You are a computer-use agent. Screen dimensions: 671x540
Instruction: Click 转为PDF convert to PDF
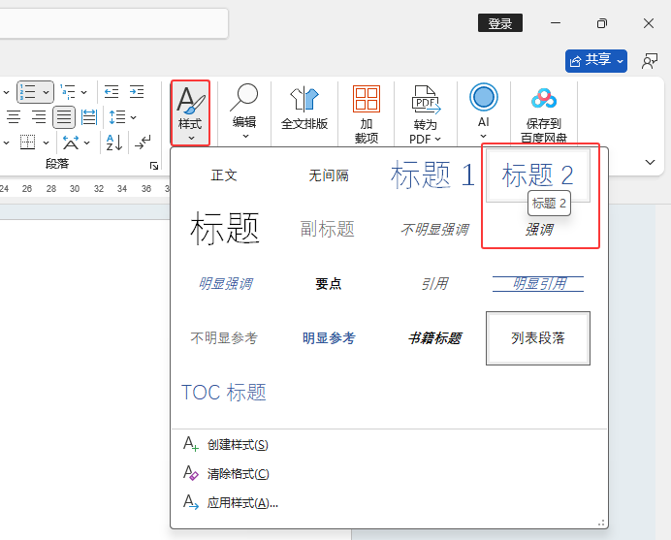pyautogui.click(x=425, y=113)
